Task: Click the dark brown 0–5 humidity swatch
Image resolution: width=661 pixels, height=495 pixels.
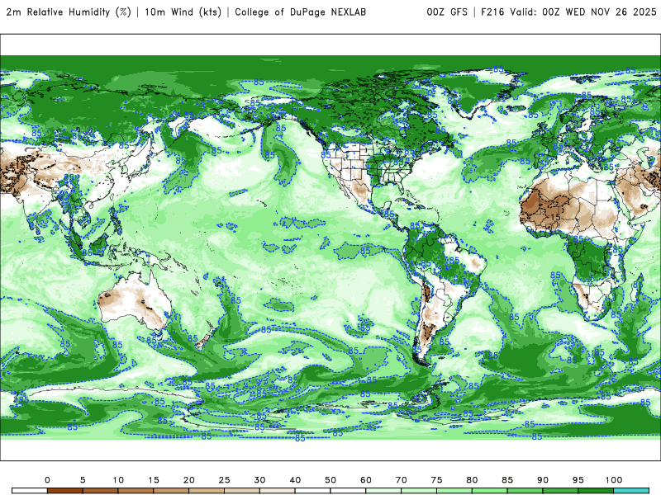Action: 65,491
